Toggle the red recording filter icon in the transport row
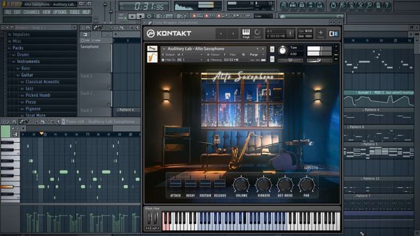The height and width of the screenshot is (236, 420). pyautogui.click(x=194, y=16)
